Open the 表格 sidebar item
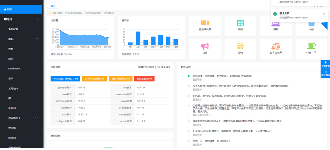This screenshot has width=330, height=150. click(x=22, y=49)
